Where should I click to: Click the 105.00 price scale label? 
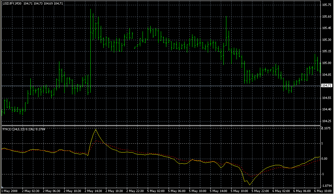(x=326, y=63)
